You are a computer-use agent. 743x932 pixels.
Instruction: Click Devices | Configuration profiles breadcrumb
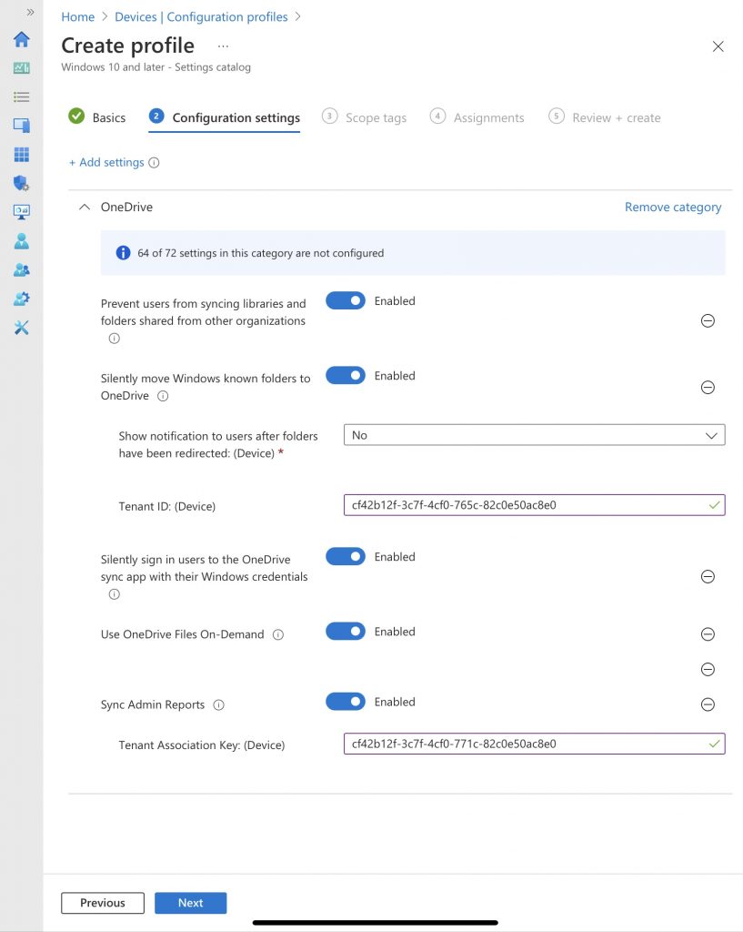(x=201, y=17)
